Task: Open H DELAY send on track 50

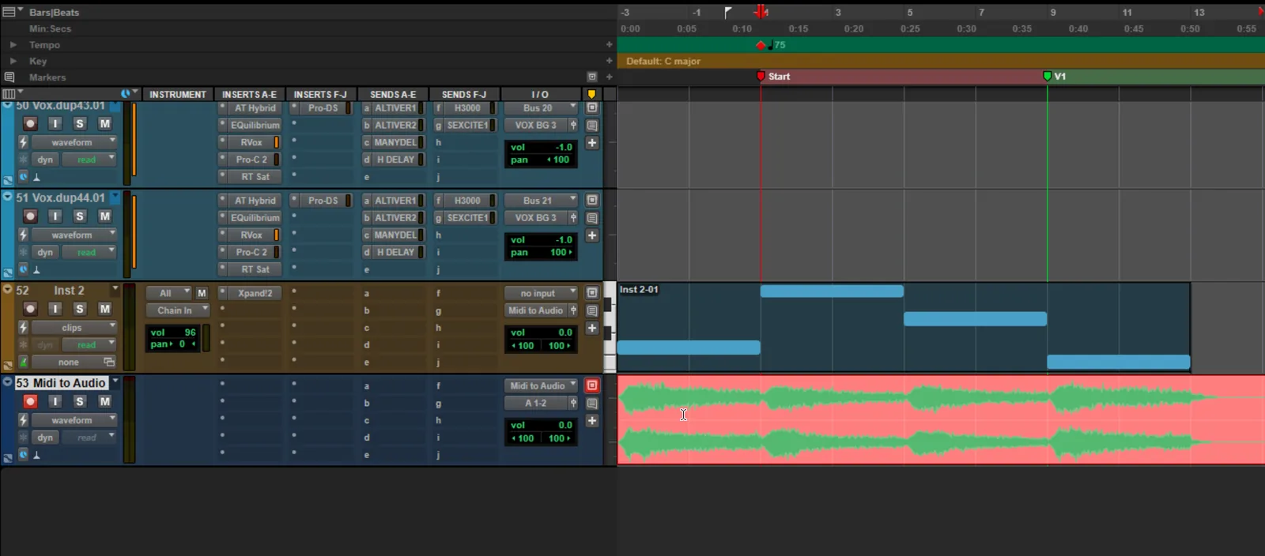Action: point(395,160)
